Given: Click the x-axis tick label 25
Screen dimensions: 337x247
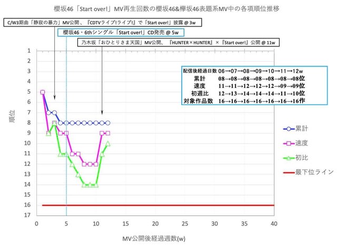Looking at the screenshot, I should [x=185, y=224].
